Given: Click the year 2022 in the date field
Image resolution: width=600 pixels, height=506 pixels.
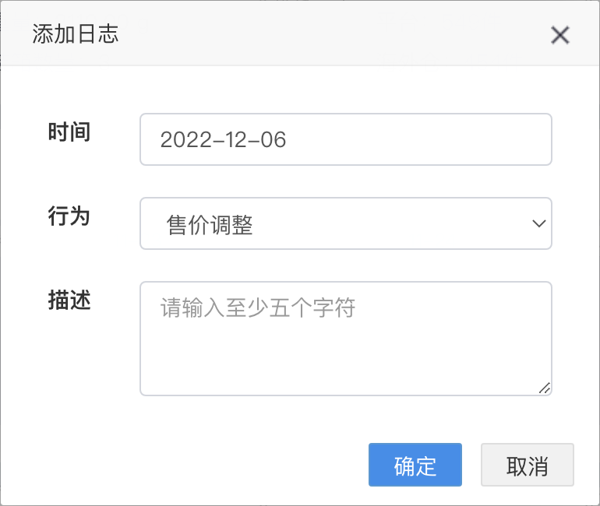Looking at the screenshot, I should click(178, 140).
